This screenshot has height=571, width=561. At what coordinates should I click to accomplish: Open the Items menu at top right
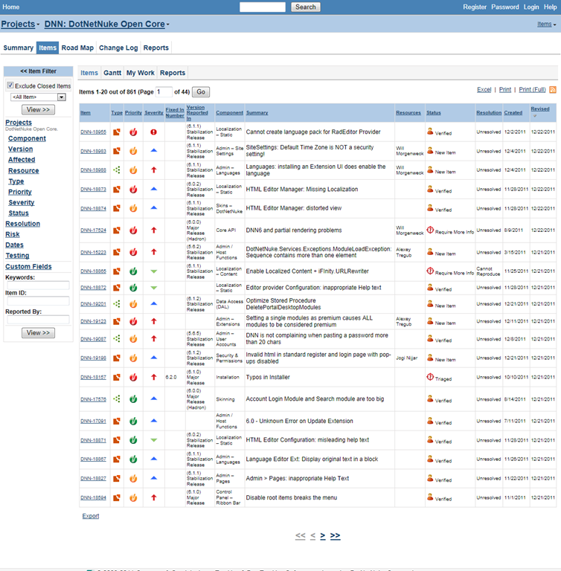click(546, 24)
